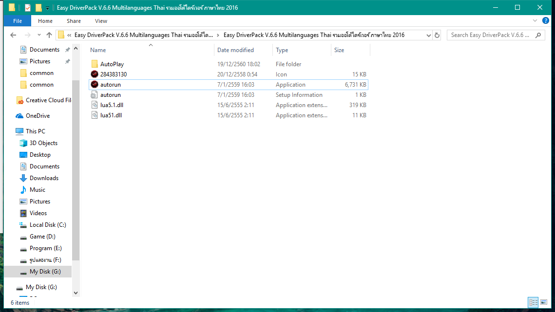
Task: Click the 319 KB size value
Action: tap(358, 105)
